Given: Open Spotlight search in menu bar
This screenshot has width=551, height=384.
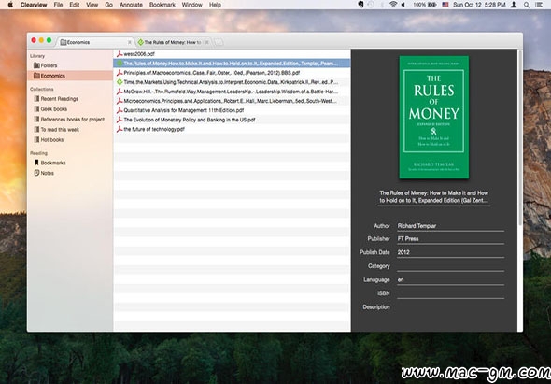Looking at the screenshot, I should pyautogui.click(x=527, y=5).
